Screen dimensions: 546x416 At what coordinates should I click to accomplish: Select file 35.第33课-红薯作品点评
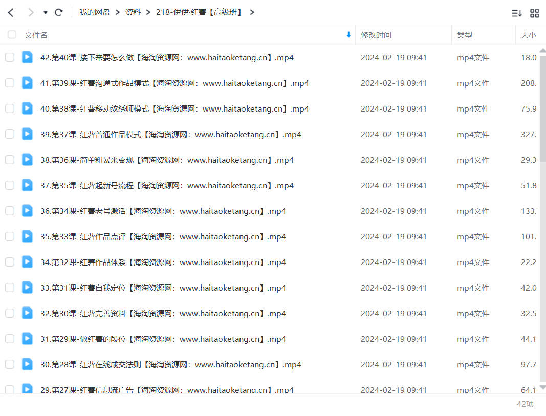[163, 237]
